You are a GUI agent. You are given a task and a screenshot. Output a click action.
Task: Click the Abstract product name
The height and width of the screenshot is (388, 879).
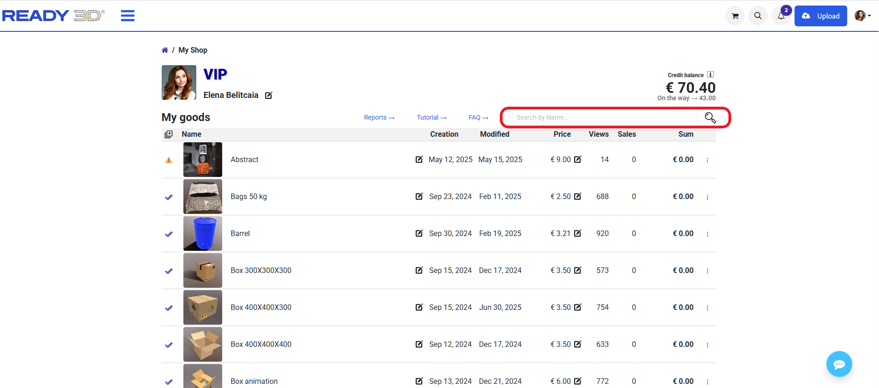tap(244, 159)
